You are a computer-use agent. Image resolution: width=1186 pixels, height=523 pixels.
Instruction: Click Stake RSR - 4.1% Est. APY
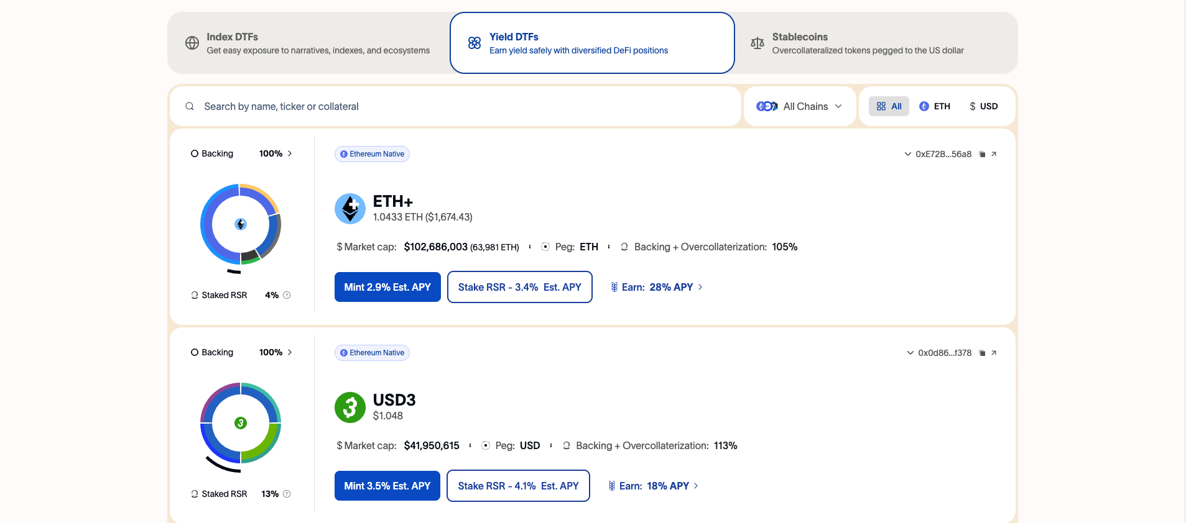518,486
